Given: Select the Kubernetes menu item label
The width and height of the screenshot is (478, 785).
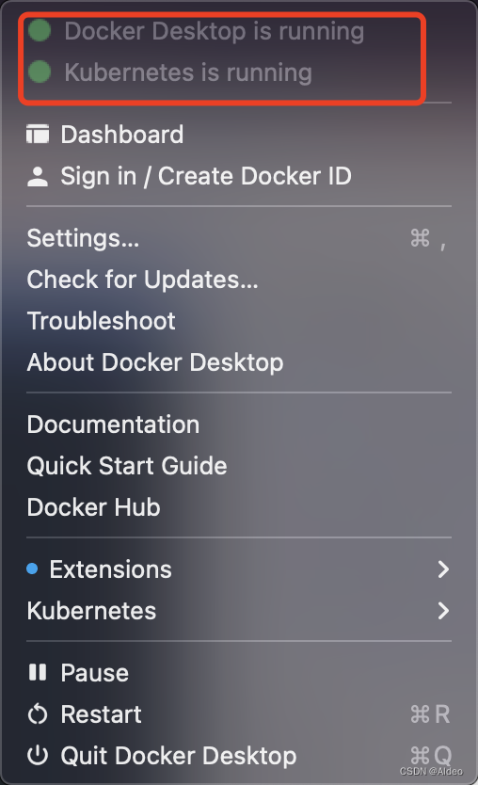Looking at the screenshot, I should point(91,611).
